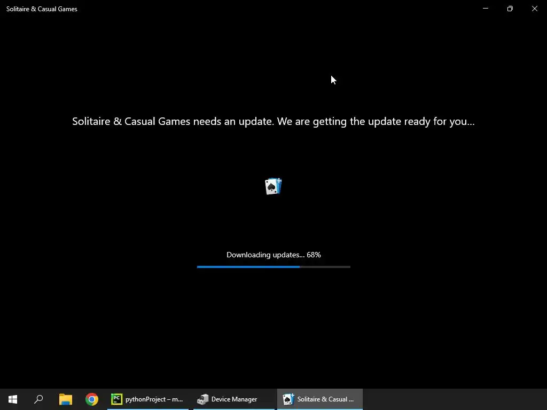Click the Solitaire & Casual Games window title
The width and height of the screenshot is (547, 410).
(42, 9)
